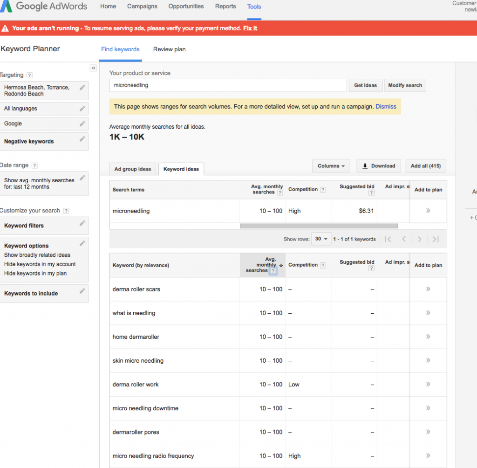Open the Opportunities menu
The height and width of the screenshot is (468, 477).
click(186, 7)
